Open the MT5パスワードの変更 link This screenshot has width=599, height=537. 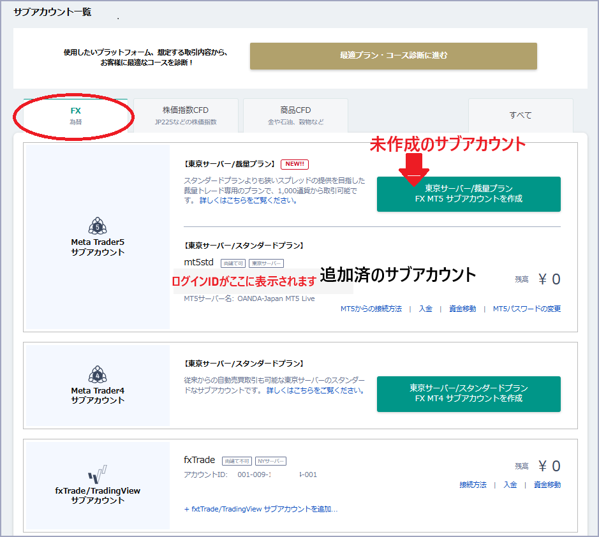[x=527, y=309]
